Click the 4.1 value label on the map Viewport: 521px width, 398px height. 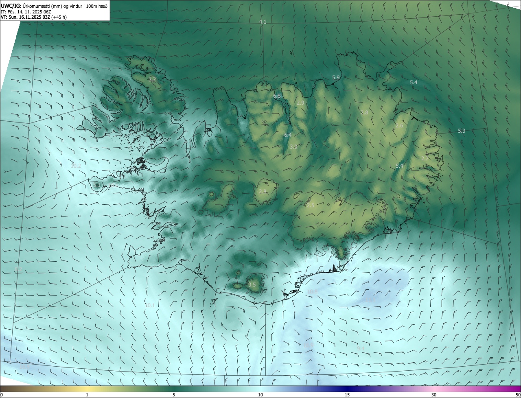pyautogui.click(x=263, y=22)
